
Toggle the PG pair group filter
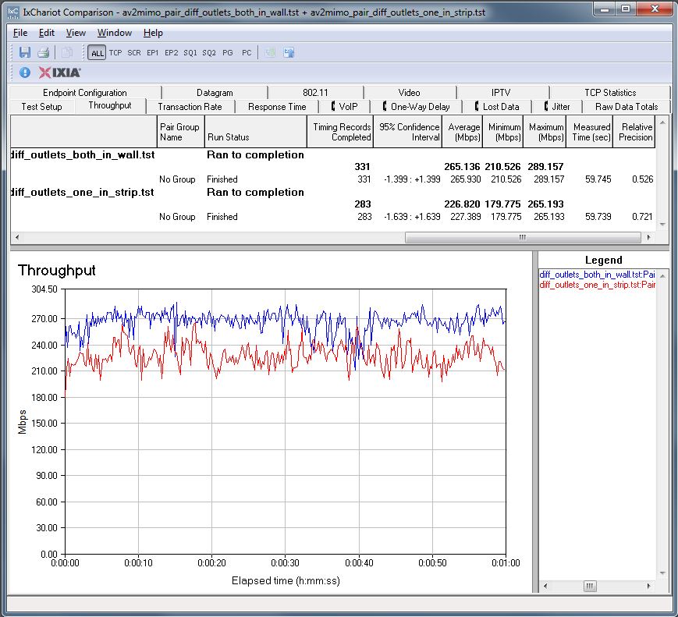[x=227, y=53]
